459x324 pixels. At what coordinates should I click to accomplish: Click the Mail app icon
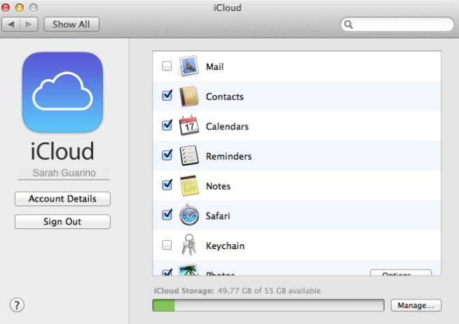tap(189, 66)
